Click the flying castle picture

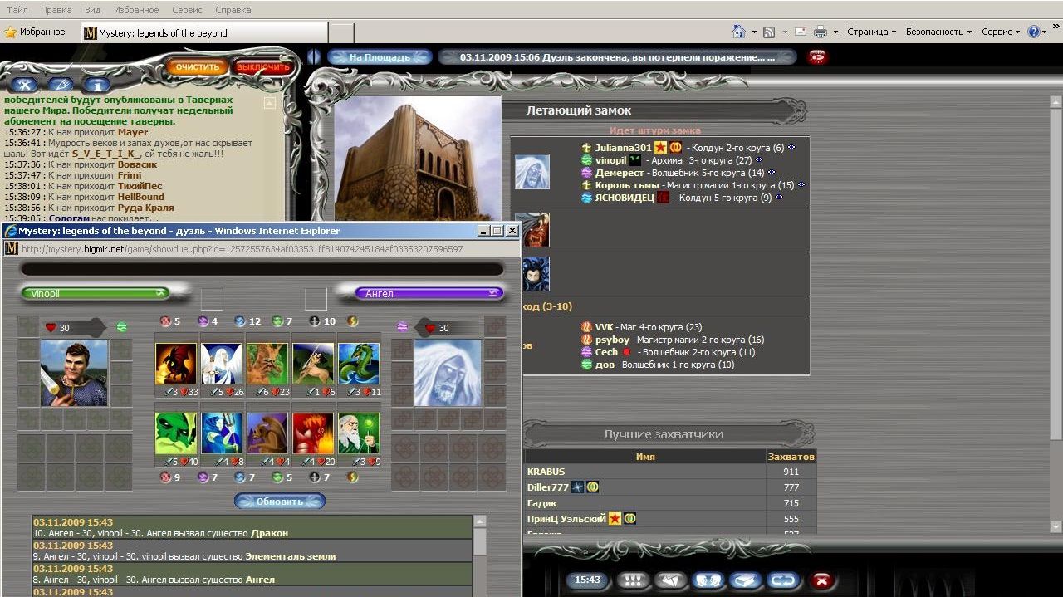point(419,159)
